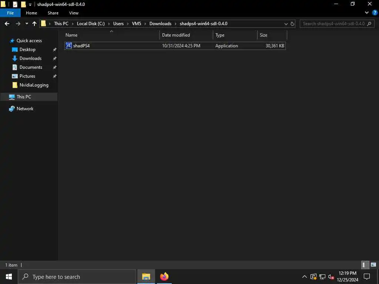Switch to Details view layout
The image size is (379, 284).
pyautogui.click(x=365, y=265)
